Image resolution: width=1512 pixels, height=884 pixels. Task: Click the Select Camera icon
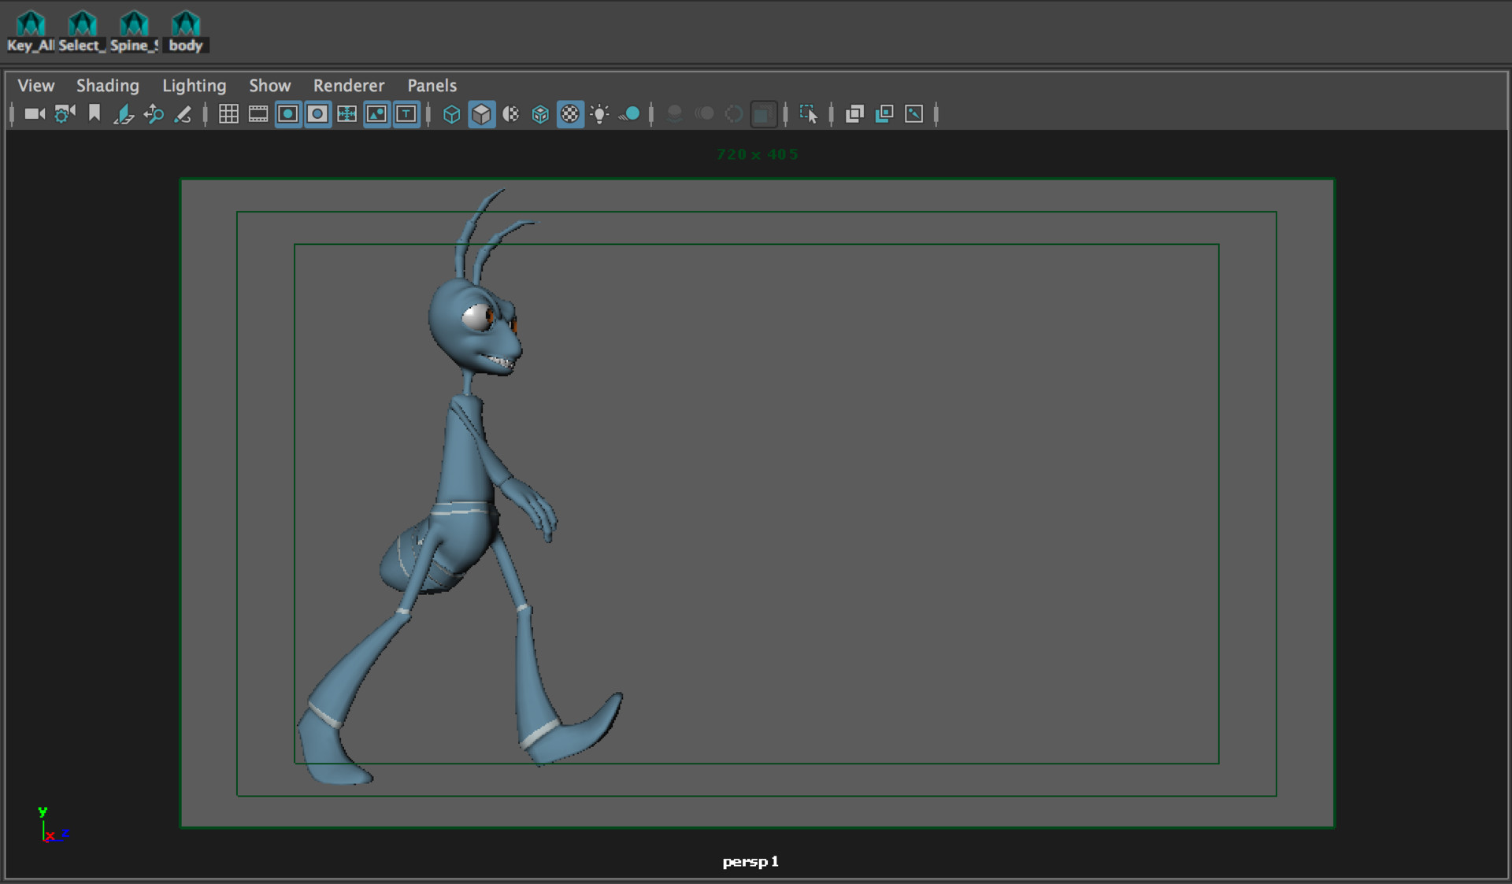tap(35, 114)
